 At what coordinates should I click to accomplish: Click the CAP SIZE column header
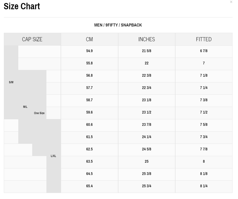(x=32, y=39)
